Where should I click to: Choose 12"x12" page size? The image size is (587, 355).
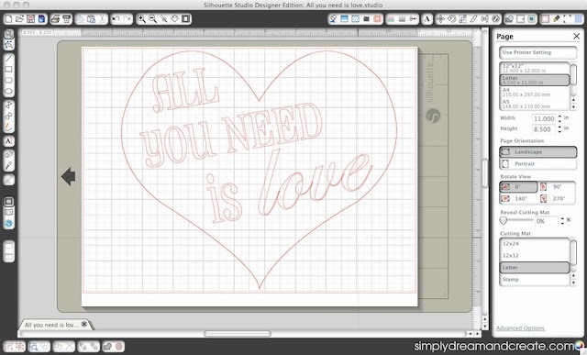535,68
